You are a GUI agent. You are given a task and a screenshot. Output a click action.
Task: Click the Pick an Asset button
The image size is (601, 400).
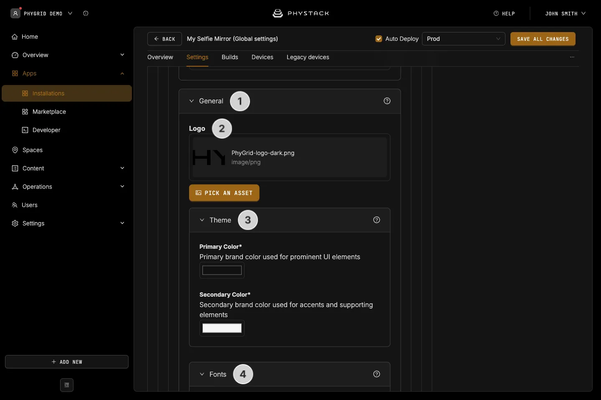(224, 193)
